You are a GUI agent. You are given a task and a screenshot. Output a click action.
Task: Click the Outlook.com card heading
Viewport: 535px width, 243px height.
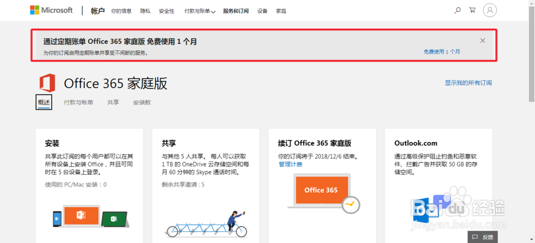[416, 143]
